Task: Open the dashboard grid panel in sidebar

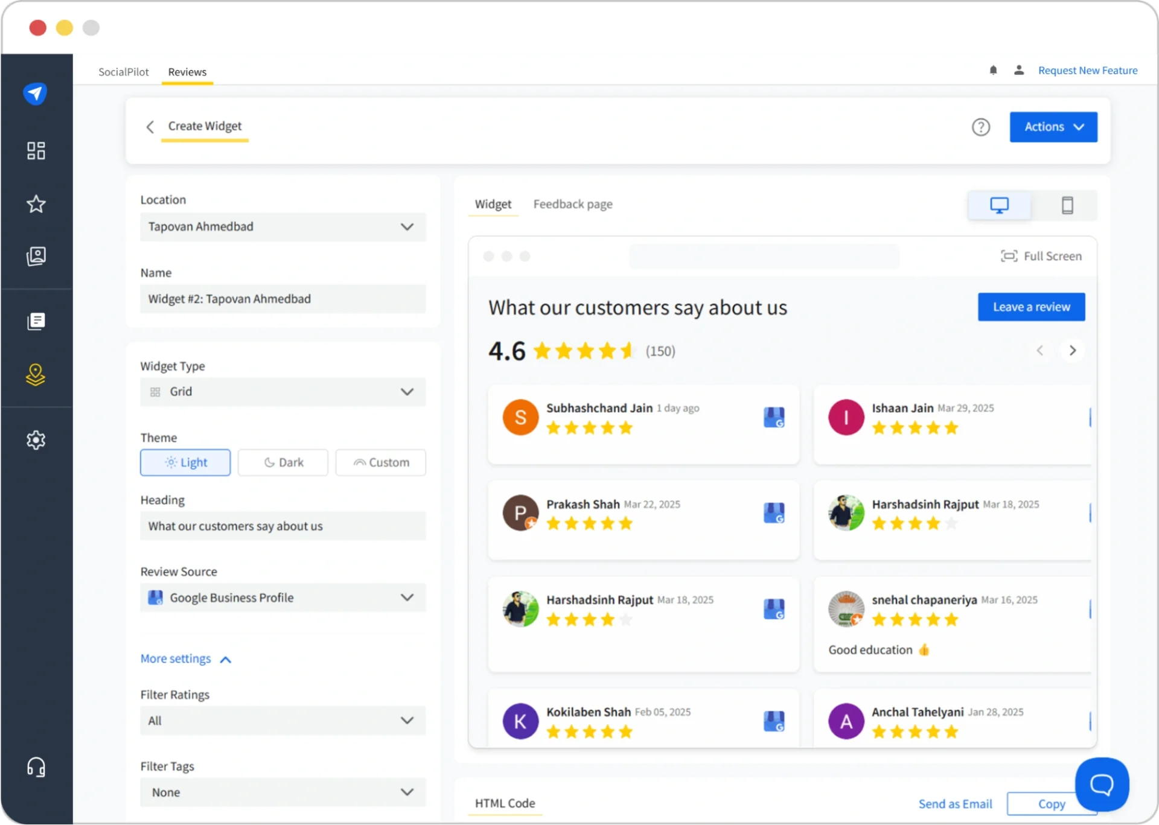Action: [x=36, y=150]
